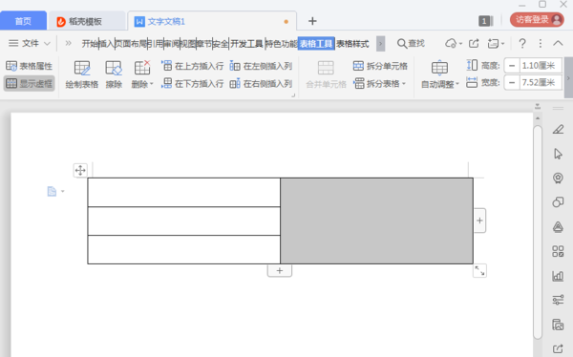Click the table resize handle at bottom-right
The image size is (573, 357).
pyautogui.click(x=479, y=271)
